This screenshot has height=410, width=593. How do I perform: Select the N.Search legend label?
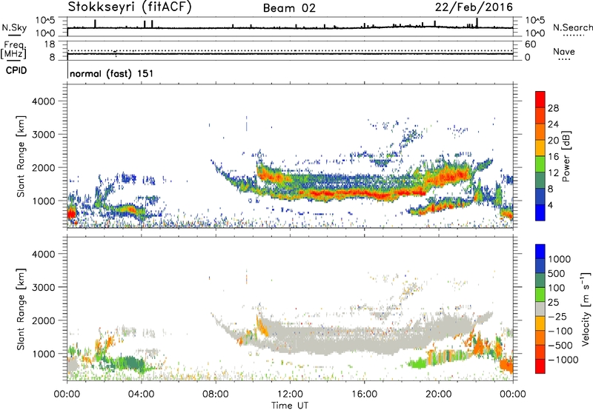pos(573,27)
